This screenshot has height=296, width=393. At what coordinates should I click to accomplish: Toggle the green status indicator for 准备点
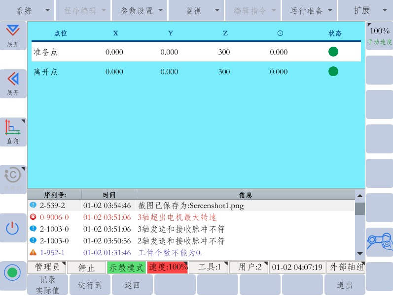333,52
